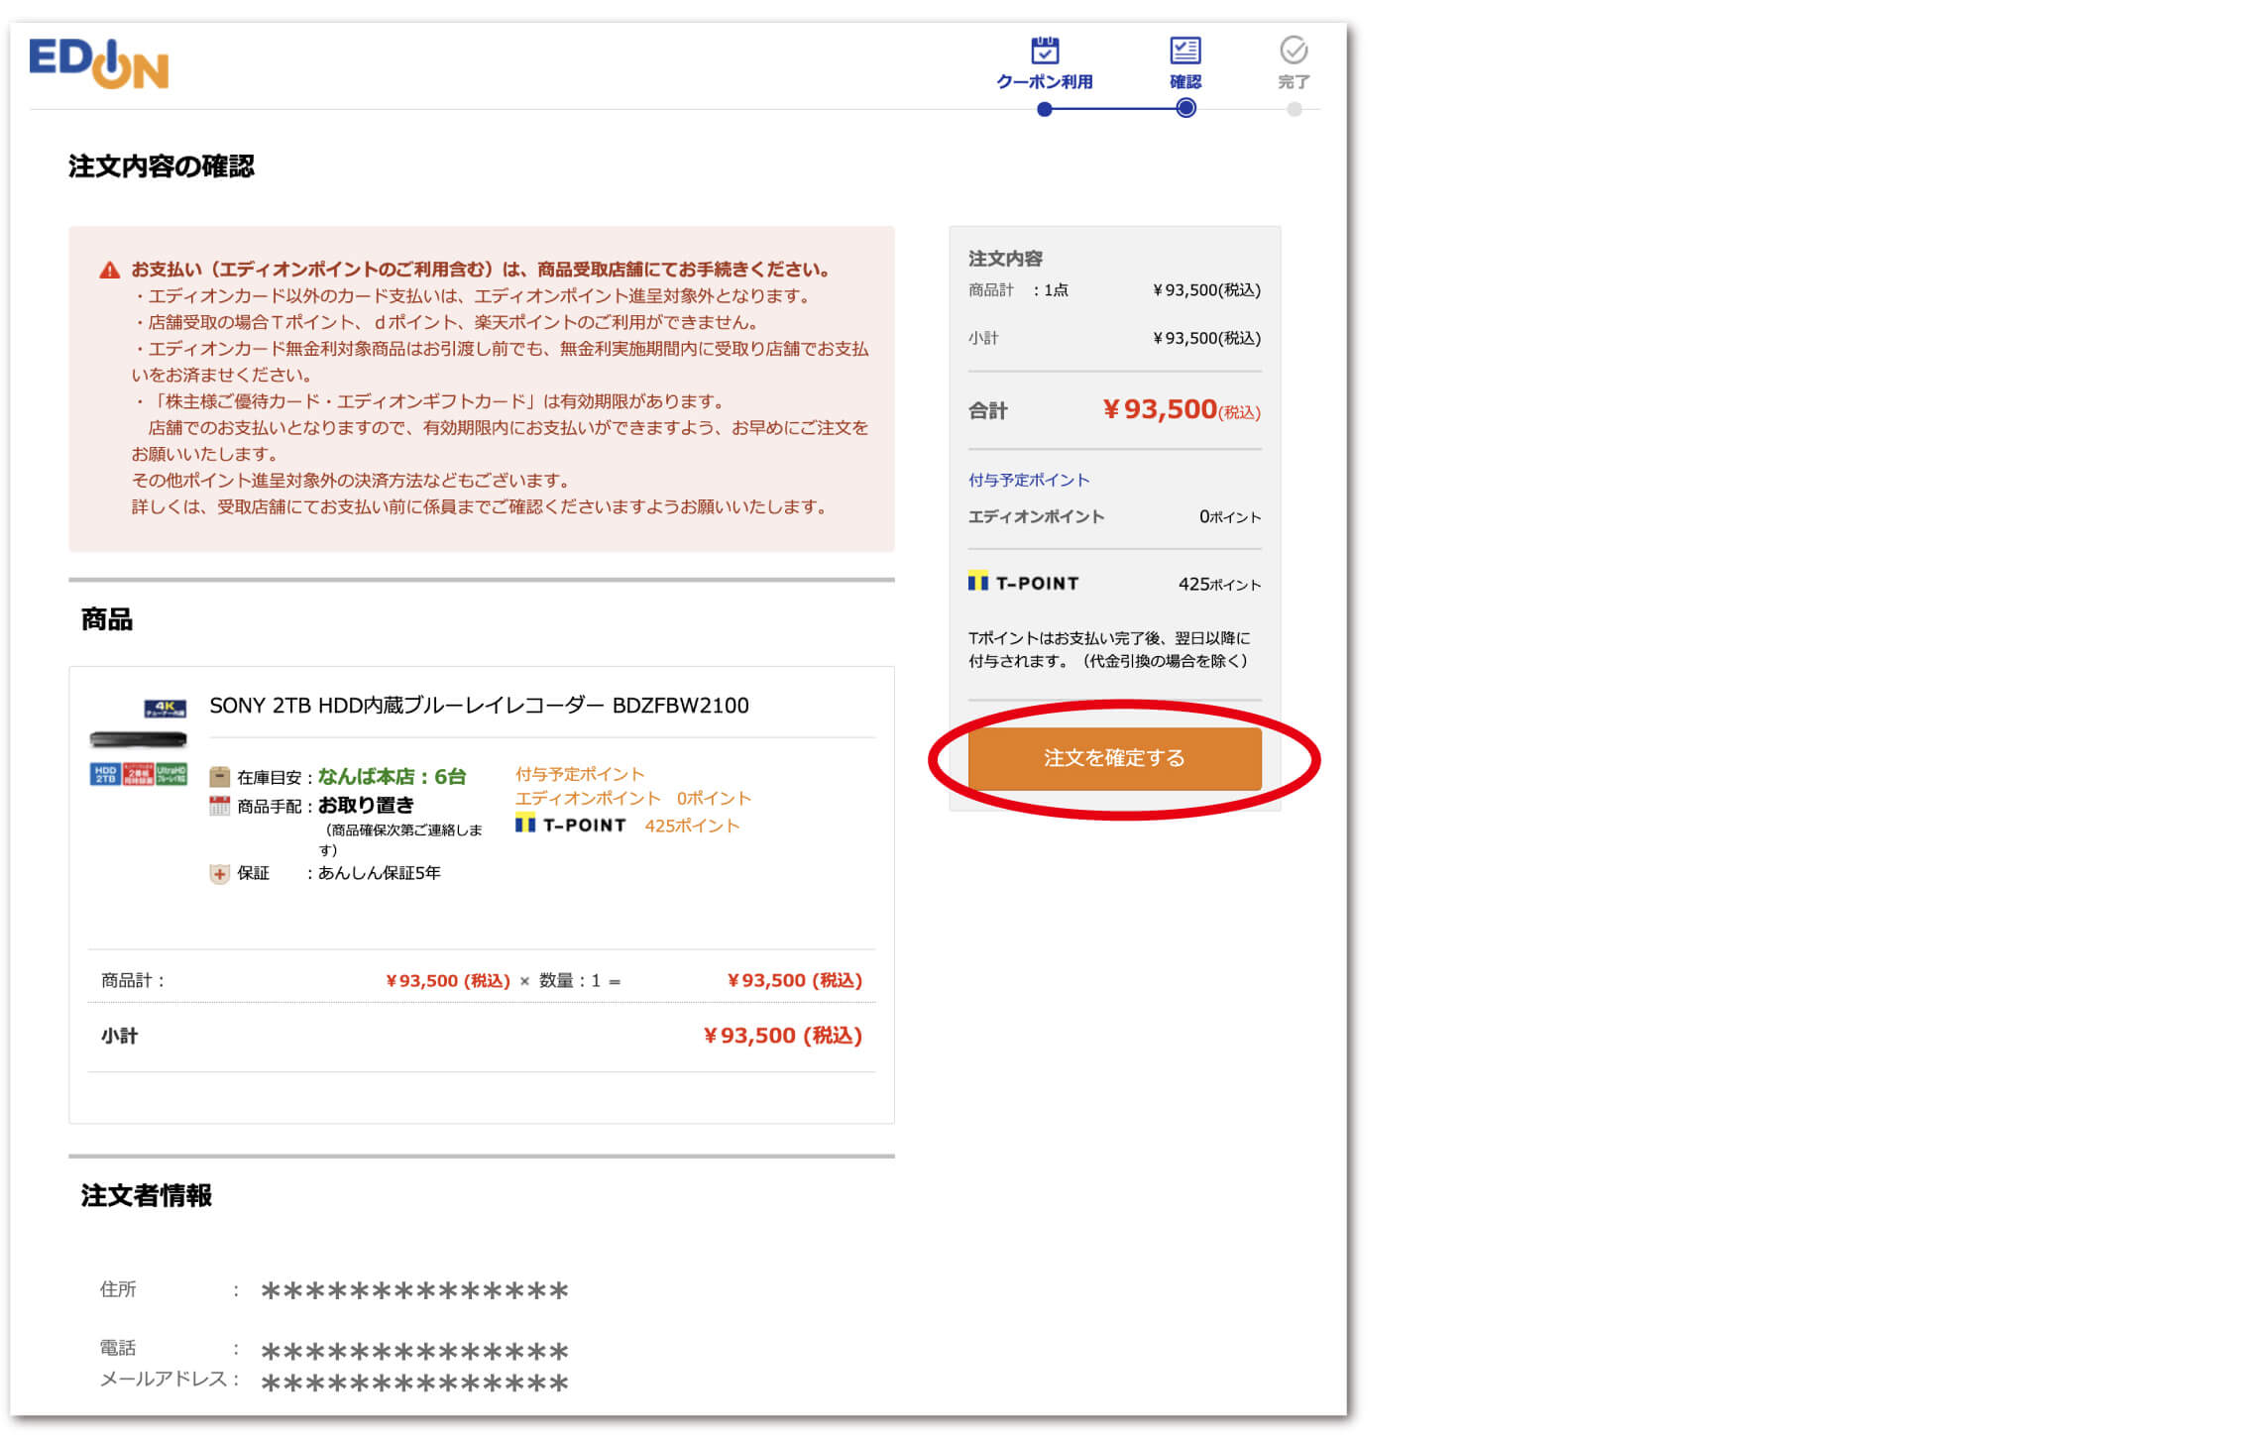Click the calendar icon beside 商品手配
The image size is (2254, 1437).
pos(220,806)
